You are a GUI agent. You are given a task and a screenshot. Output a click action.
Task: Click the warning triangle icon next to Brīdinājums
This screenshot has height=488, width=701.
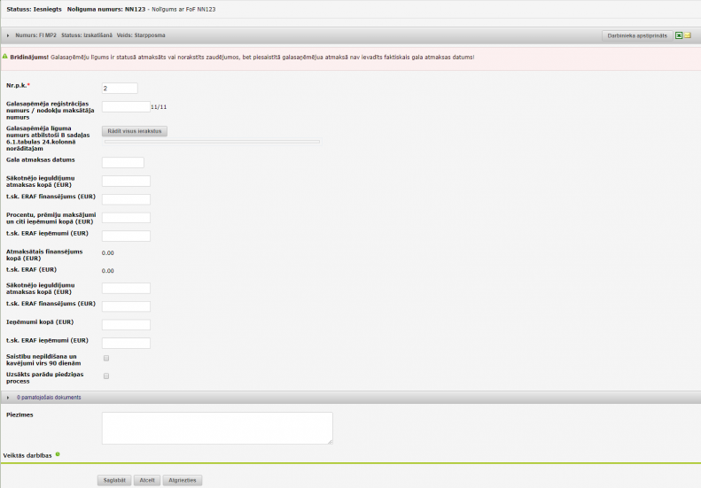[x=4, y=57]
